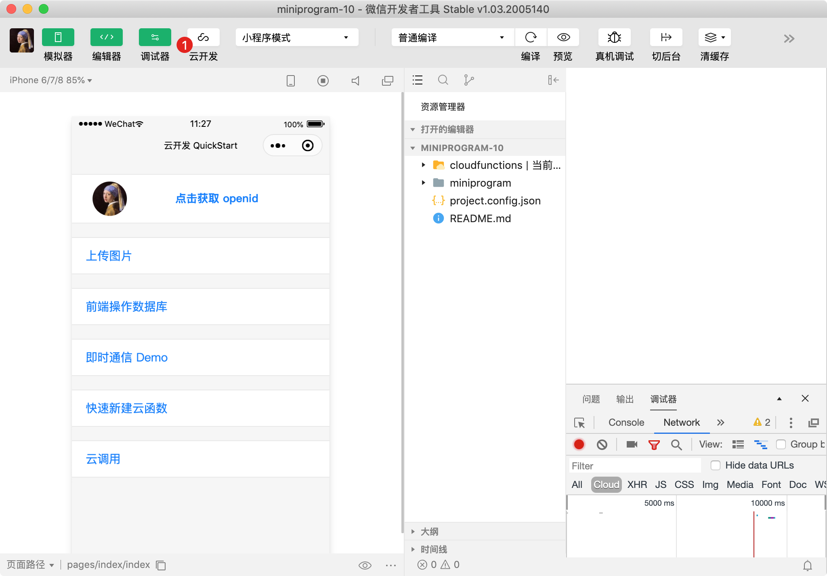Check the Group by frame checkbox
This screenshot has width=827, height=576.
point(781,444)
